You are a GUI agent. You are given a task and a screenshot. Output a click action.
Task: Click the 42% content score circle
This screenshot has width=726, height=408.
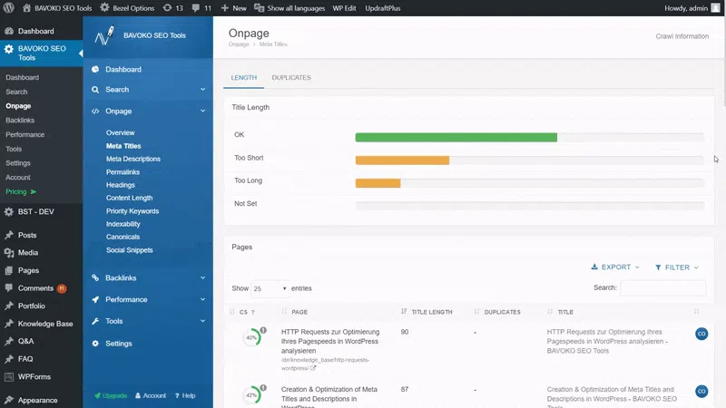coord(252,395)
